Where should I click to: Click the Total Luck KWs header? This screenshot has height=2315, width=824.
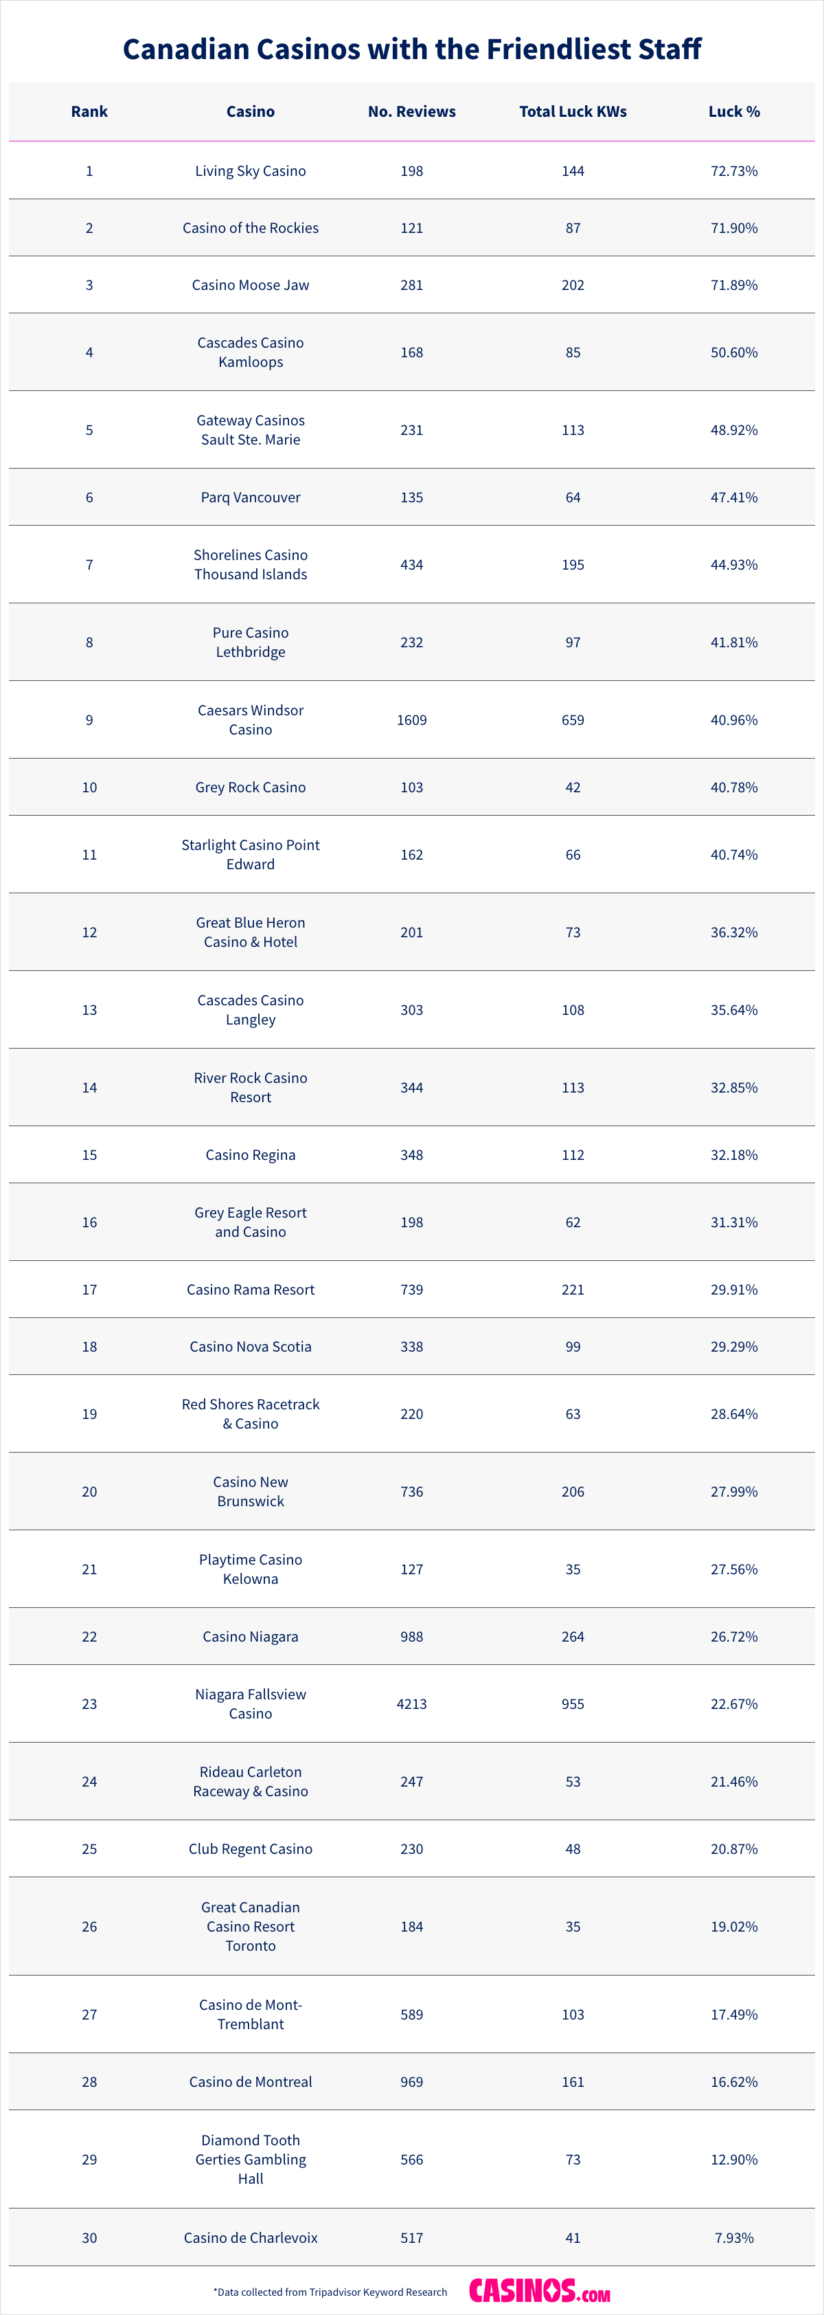click(x=573, y=111)
